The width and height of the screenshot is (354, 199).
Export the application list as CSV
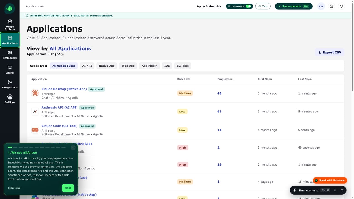tap(329, 52)
